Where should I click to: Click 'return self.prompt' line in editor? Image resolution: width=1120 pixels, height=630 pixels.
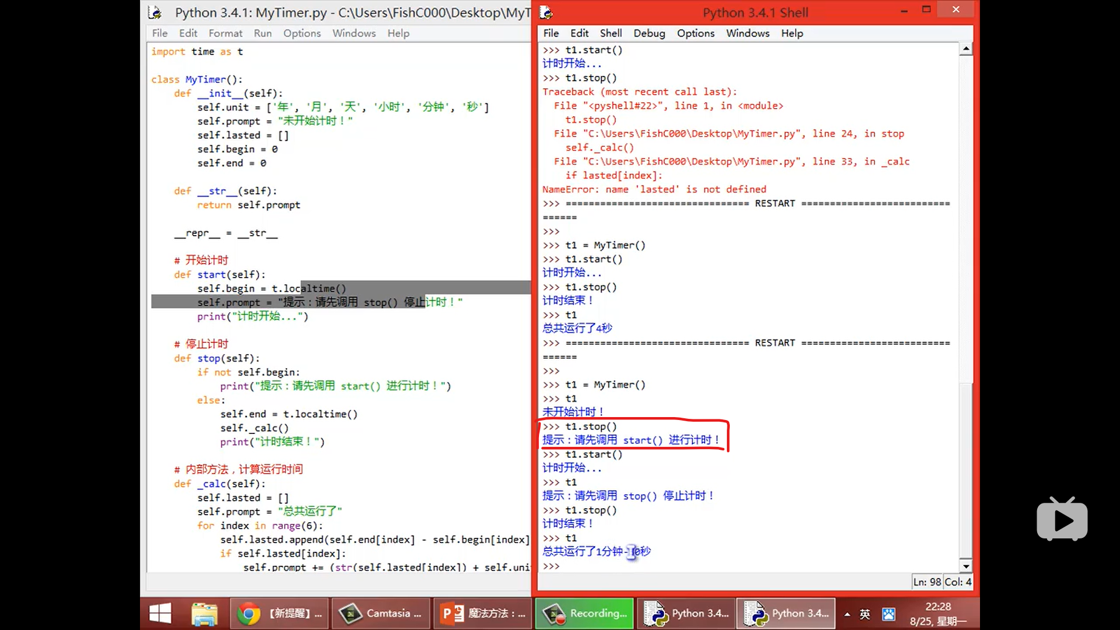pos(249,205)
